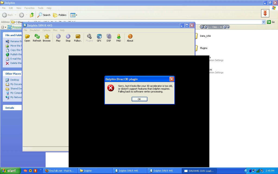Switch to Dolphin folder taskbar button

(x=95, y=171)
